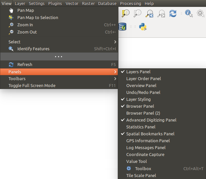Click the Zoom to Selection toolbar icon
This screenshot has height=179, width=206.
(x=126, y=13)
